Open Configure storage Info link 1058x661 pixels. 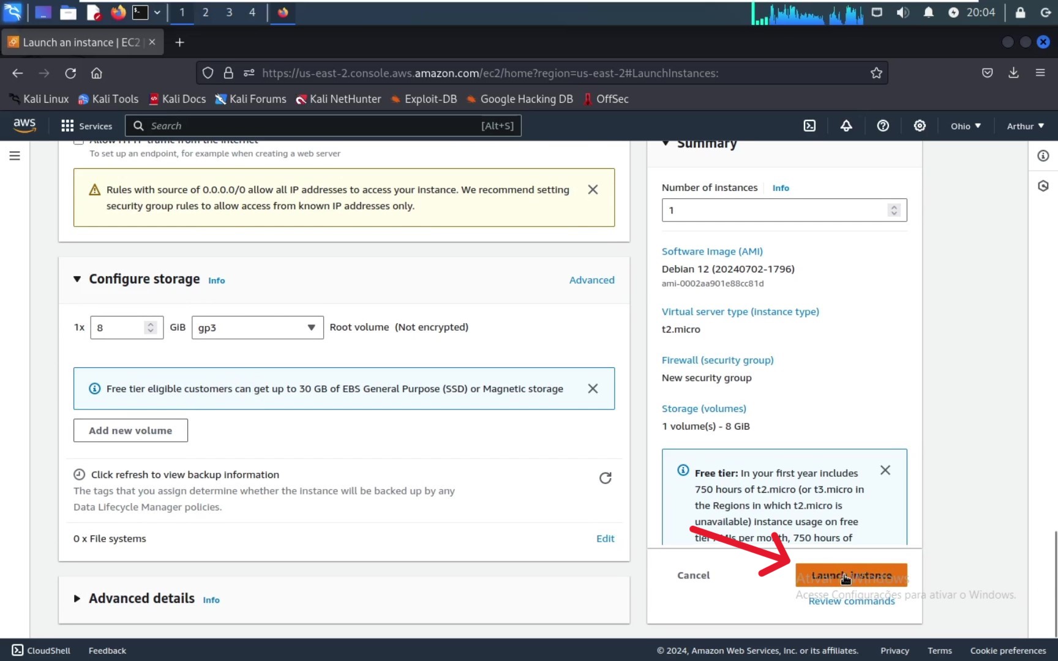[217, 281]
